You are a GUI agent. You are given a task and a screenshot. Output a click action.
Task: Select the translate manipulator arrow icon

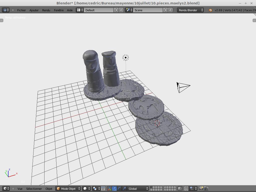114,188
